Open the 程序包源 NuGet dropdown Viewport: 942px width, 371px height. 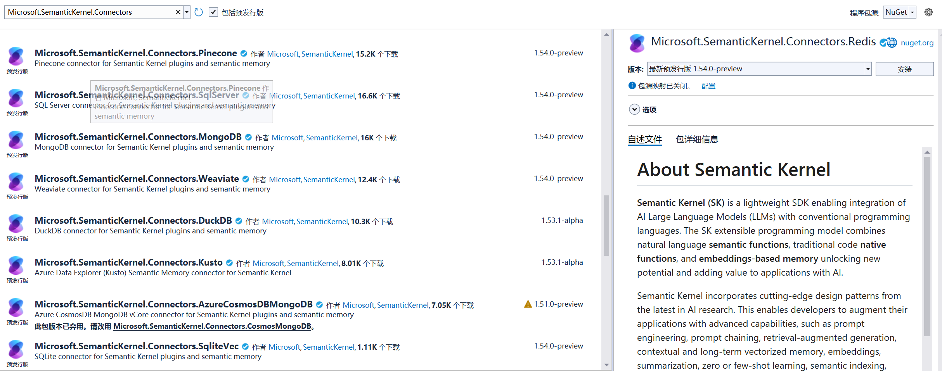click(x=899, y=12)
